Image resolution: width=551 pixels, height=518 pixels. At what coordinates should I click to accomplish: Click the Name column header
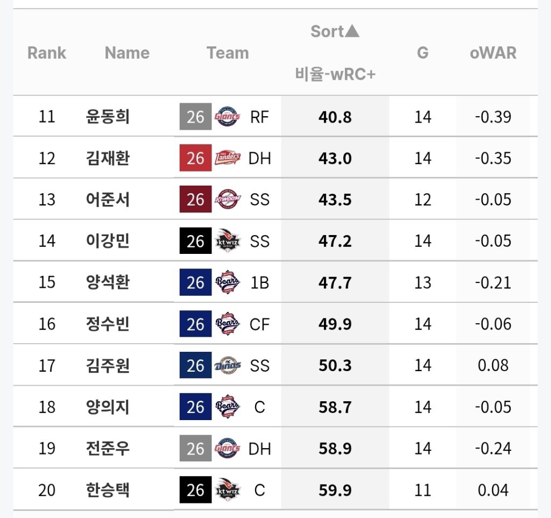tap(127, 53)
